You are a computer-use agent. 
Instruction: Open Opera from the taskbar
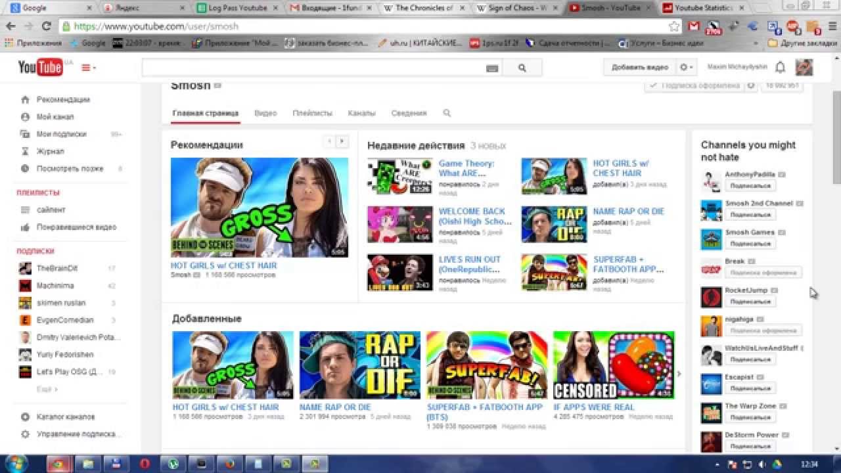point(145,464)
